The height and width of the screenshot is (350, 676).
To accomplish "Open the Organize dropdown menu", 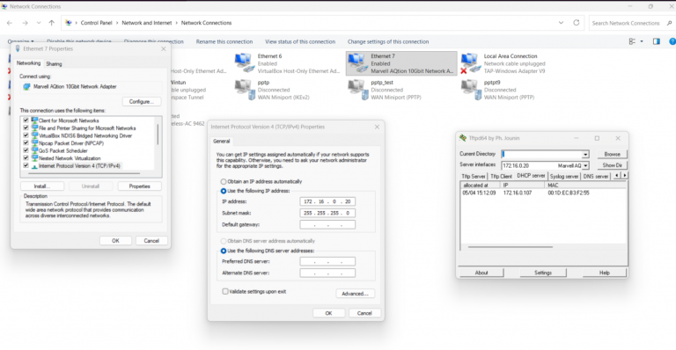I will [x=20, y=41].
